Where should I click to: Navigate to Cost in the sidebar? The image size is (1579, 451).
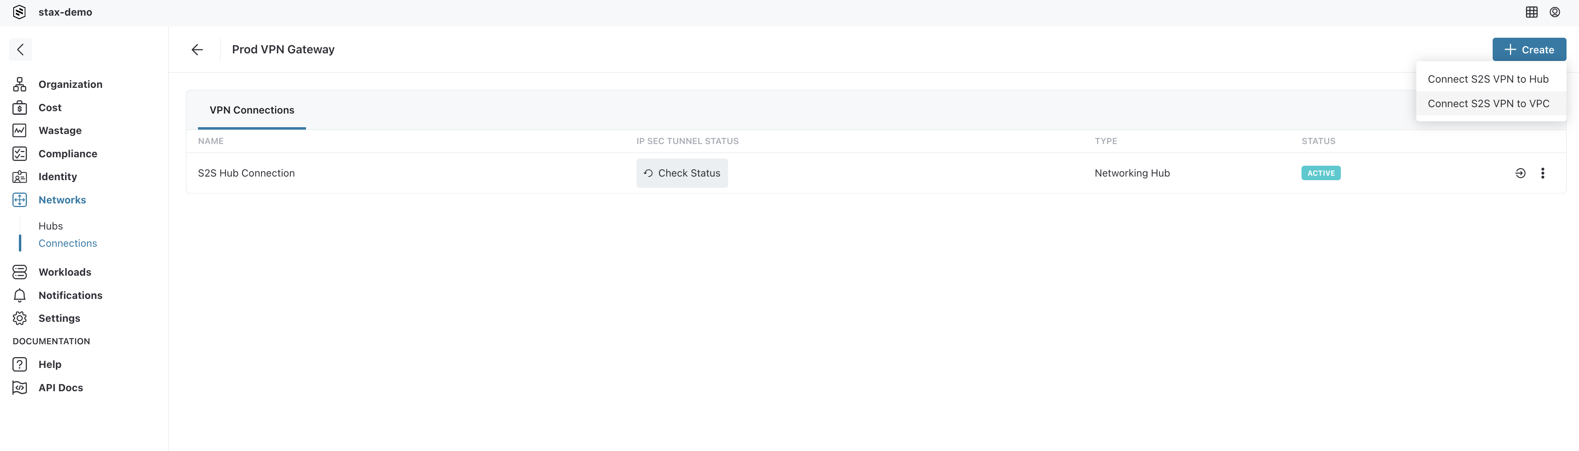pyautogui.click(x=50, y=107)
